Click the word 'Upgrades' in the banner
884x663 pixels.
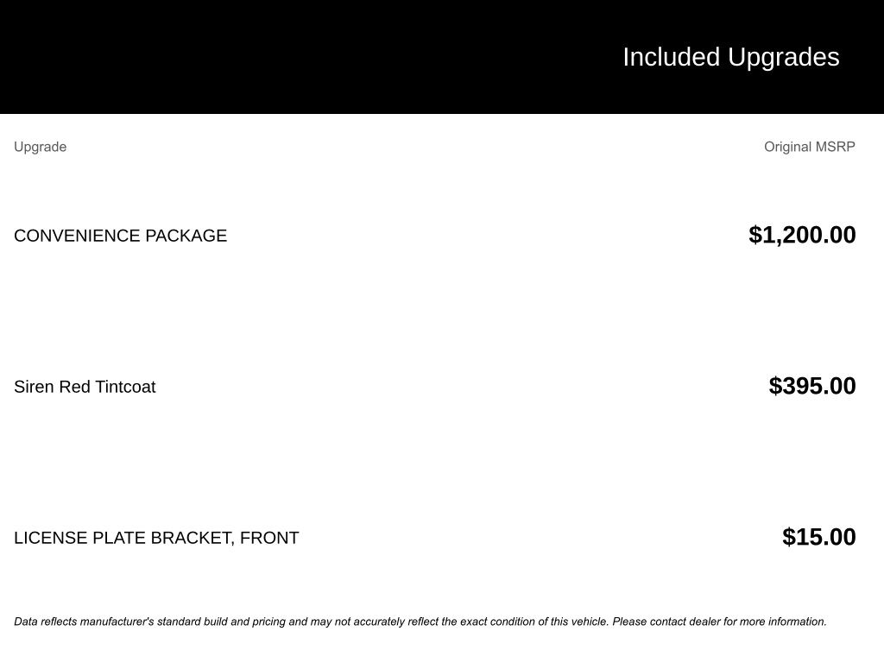pos(783,57)
